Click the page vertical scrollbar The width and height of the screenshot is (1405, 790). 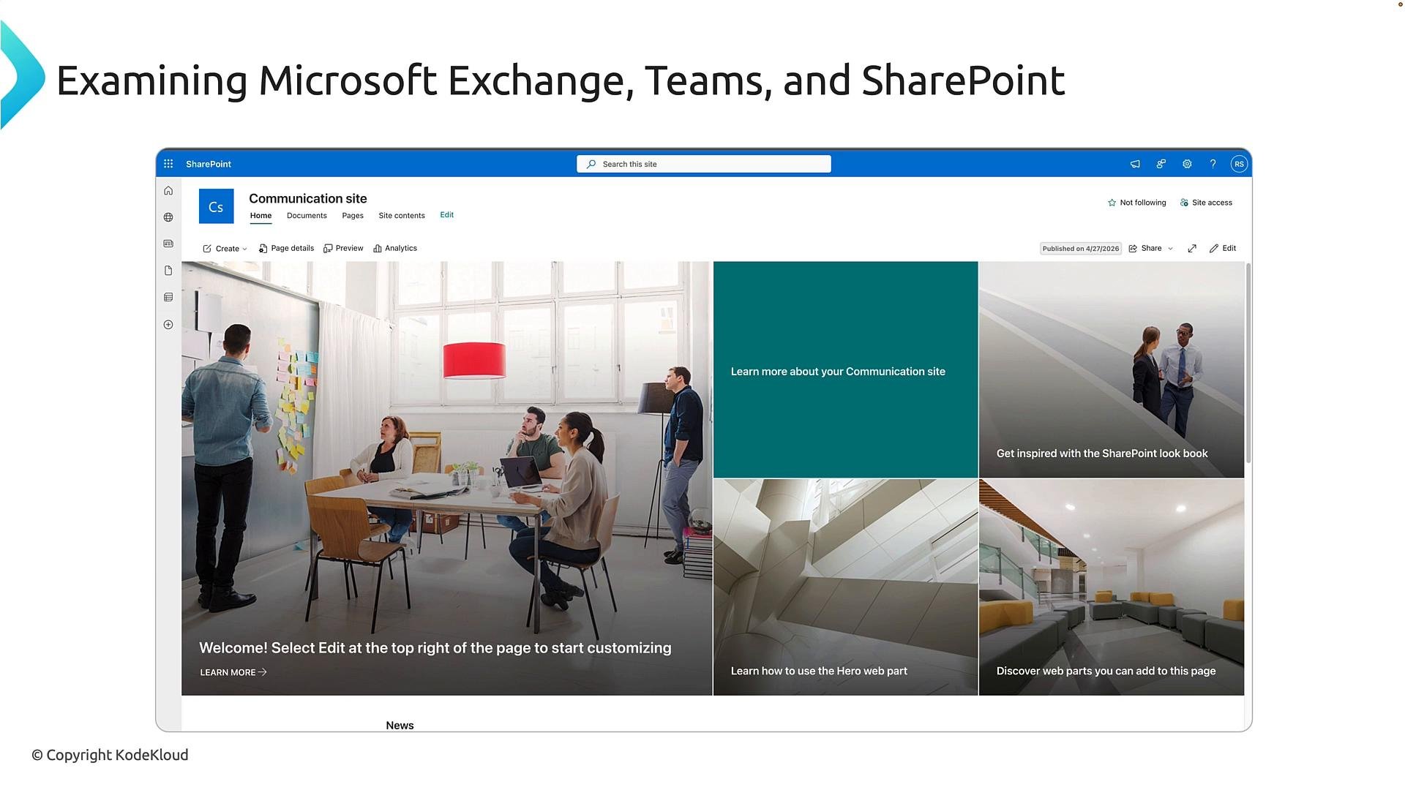tap(1248, 363)
